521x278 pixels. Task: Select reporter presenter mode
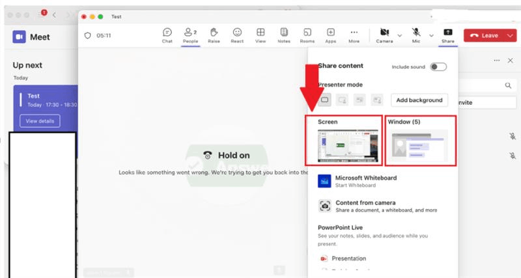(377, 100)
